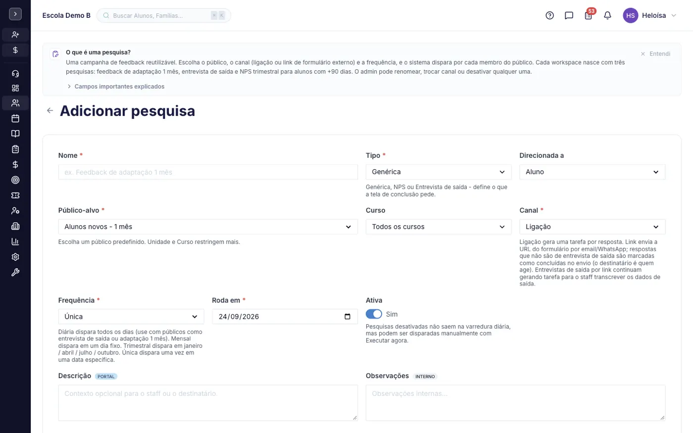Open the Direcionada a dropdown showing Aluno
693x433 pixels.
click(592, 172)
